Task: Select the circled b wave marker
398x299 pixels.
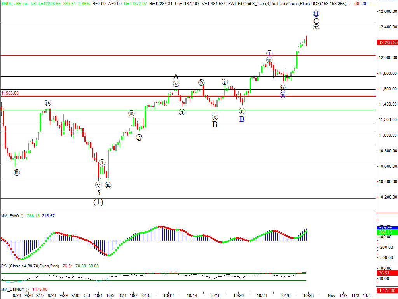Action: pos(201,83)
